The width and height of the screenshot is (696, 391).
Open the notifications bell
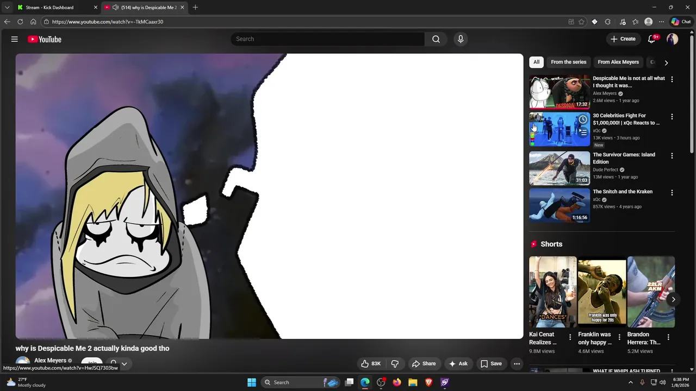pos(652,39)
